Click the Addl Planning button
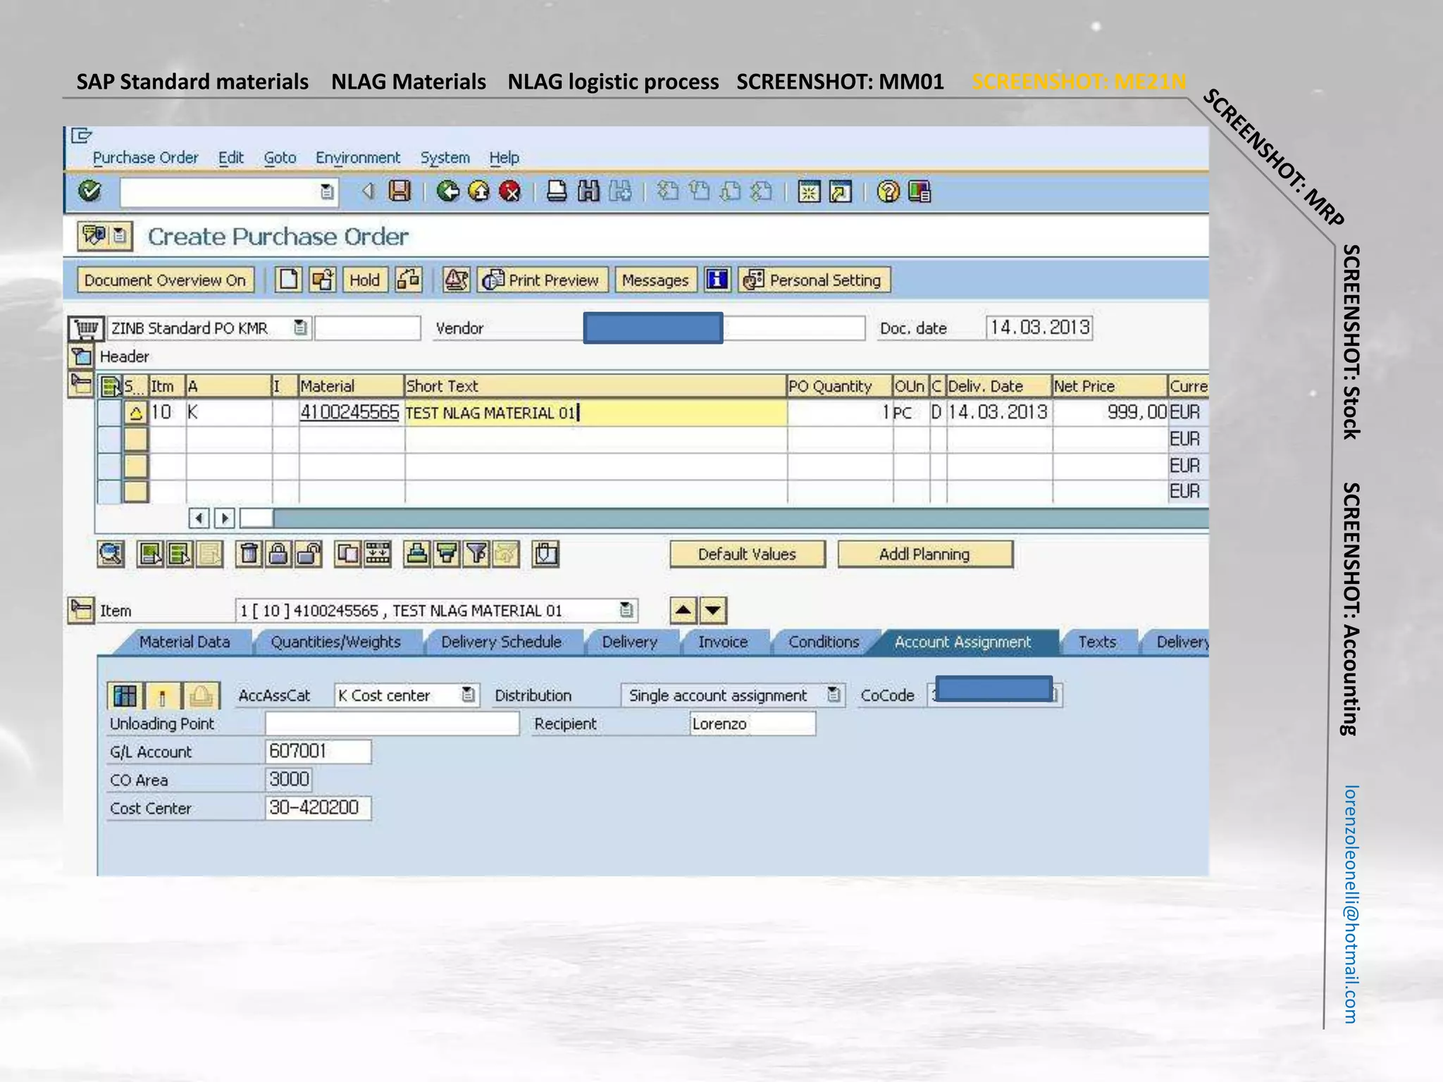1443x1082 pixels. click(x=924, y=554)
